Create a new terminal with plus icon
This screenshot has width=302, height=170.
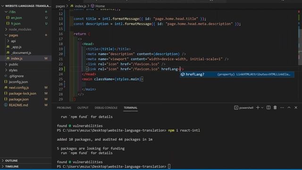point(258,108)
